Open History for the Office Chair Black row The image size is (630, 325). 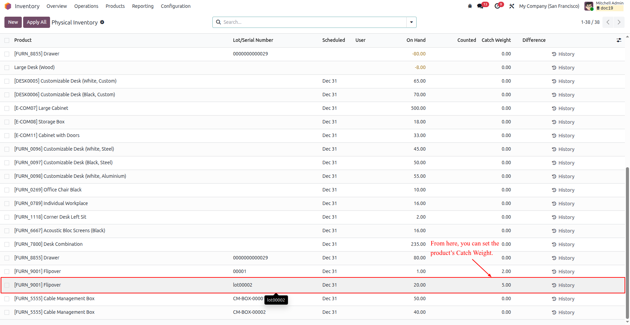click(563, 190)
